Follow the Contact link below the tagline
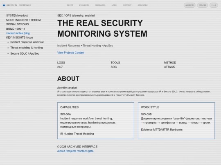The width and height of the screenshot is (221, 165). click(79, 53)
